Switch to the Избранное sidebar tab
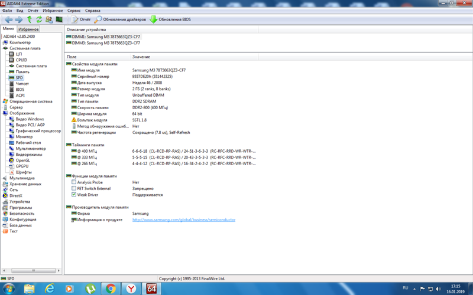The width and height of the screenshot is (473, 295). pos(28,29)
